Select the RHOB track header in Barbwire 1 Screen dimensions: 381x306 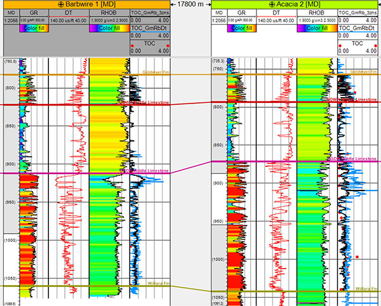(x=109, y=12)
